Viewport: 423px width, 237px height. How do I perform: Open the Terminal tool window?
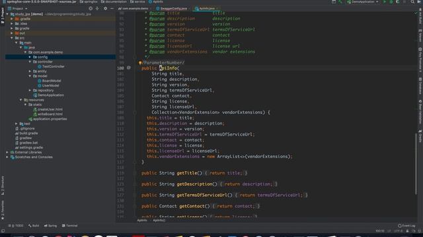pyautogui.click(x=69, y=226)
